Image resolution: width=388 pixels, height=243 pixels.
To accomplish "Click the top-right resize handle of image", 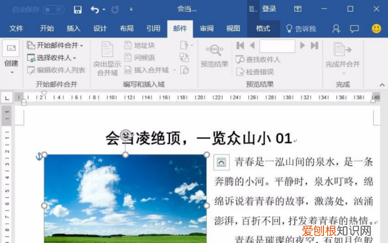I will [207, 155].
